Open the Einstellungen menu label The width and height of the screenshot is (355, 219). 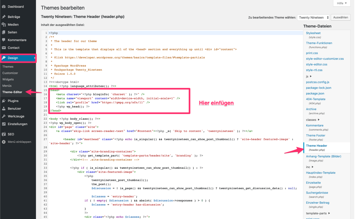[x=17, y=124]
